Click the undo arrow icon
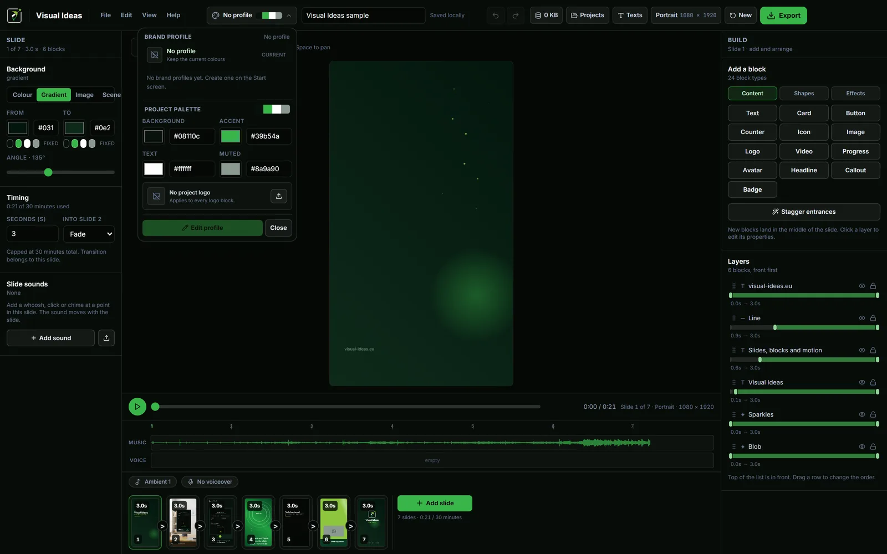The height and width of the screenshot is (554, 887). tap(496, 16)
